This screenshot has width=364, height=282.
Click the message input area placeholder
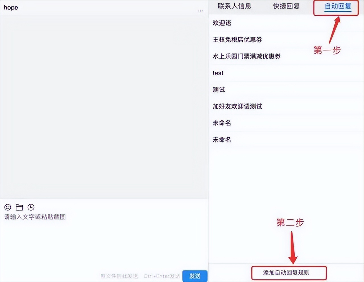(x=35, y=217)
